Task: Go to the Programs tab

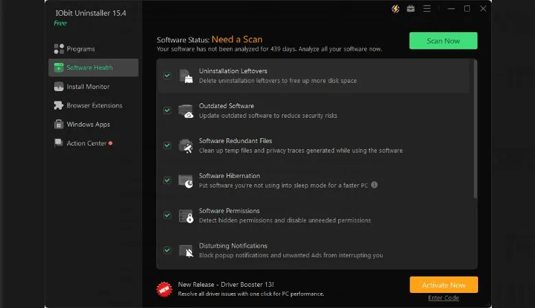Action: [x=93, y=49]
